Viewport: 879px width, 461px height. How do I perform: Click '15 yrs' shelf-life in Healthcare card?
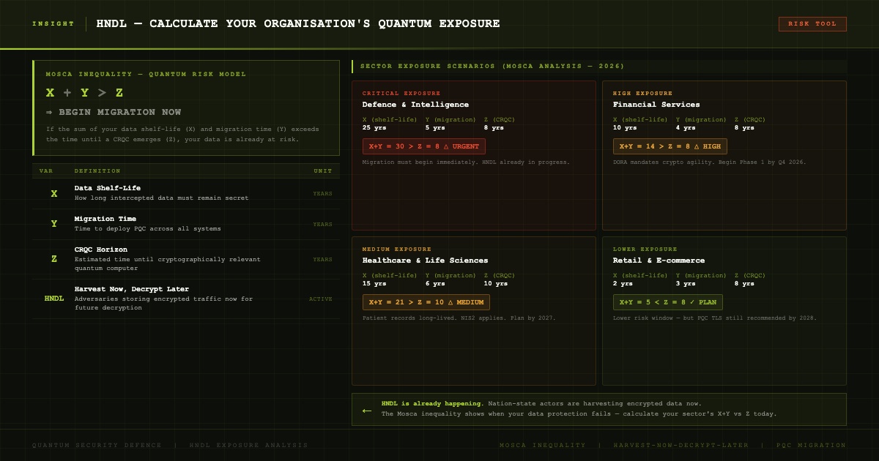pos(374,284)
